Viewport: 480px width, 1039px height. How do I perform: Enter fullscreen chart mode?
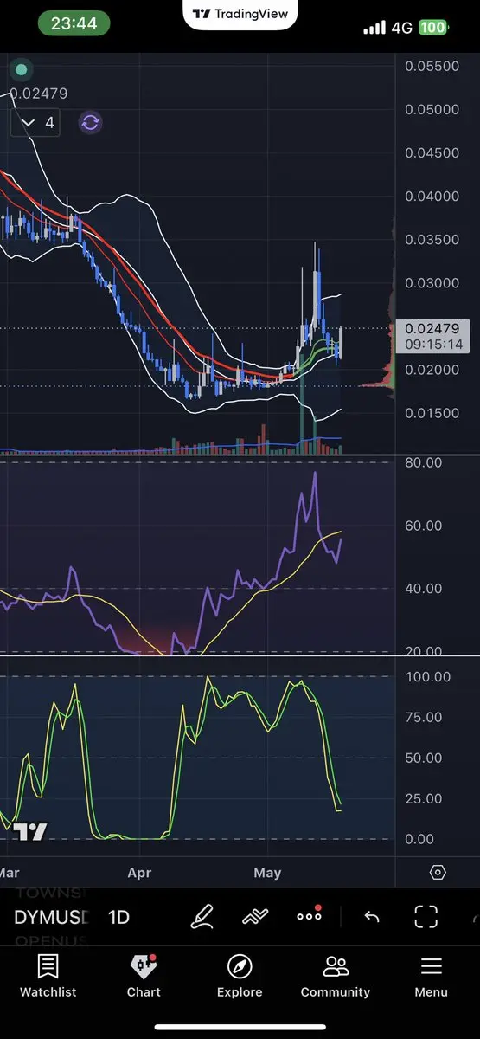426,917
